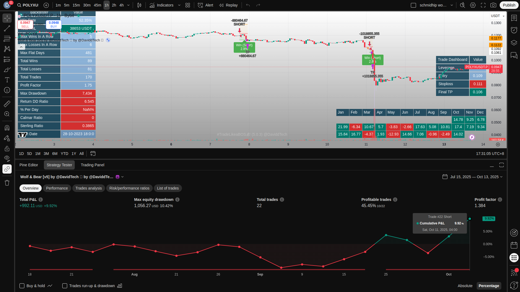Viewport: 520px width, 292px height.
Task: Toggle hide all drawings eye icon
Action: [7, 158]
